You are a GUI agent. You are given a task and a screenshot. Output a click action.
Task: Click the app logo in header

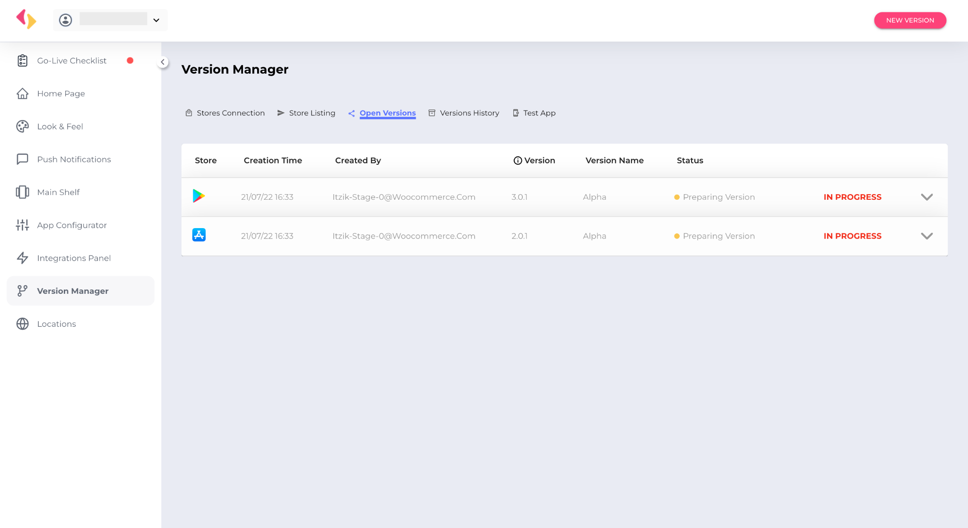tap(26, 19)
